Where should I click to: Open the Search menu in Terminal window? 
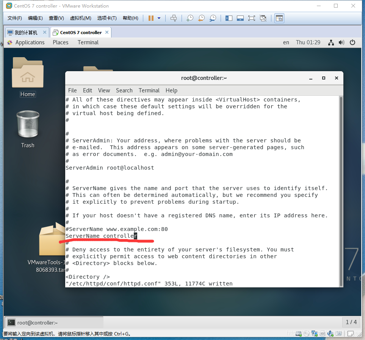tap(124, 90)
